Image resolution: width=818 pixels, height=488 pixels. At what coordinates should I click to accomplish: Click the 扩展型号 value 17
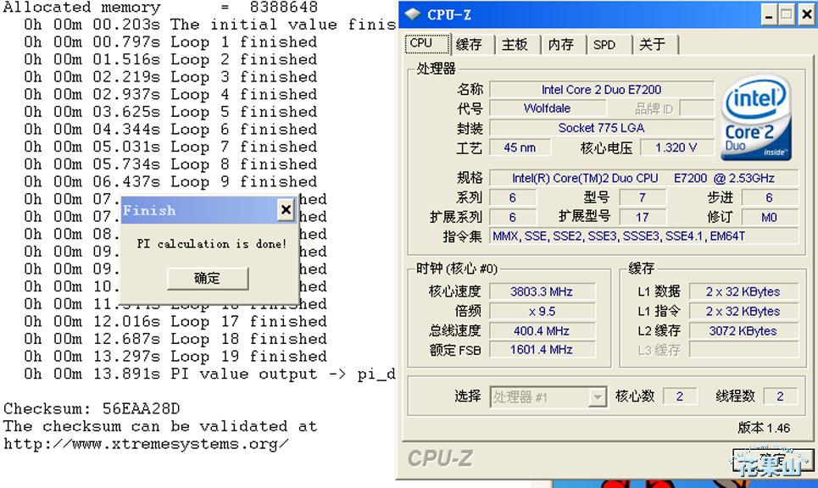tap(643, 217)
